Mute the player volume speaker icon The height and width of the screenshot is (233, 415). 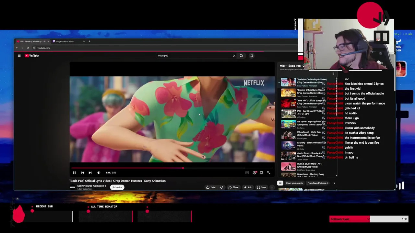tap(99, 173)
